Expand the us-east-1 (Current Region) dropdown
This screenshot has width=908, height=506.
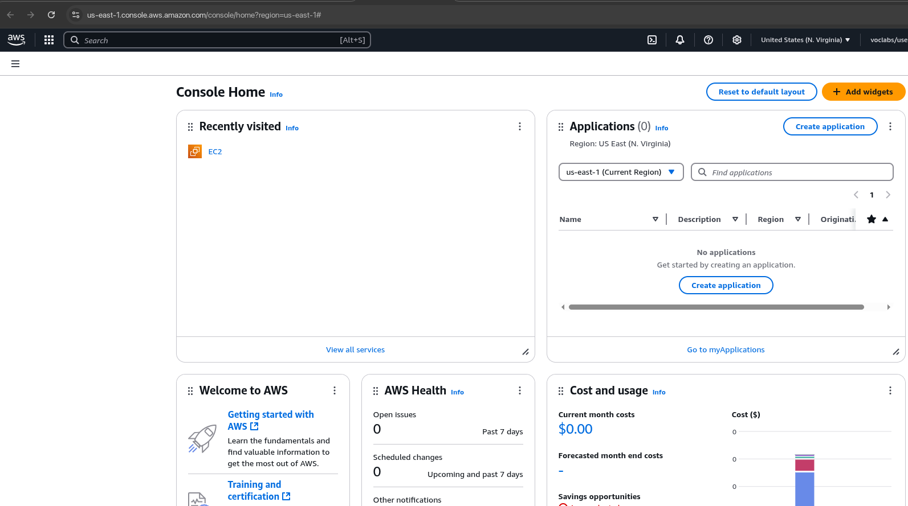click(621, 172)
